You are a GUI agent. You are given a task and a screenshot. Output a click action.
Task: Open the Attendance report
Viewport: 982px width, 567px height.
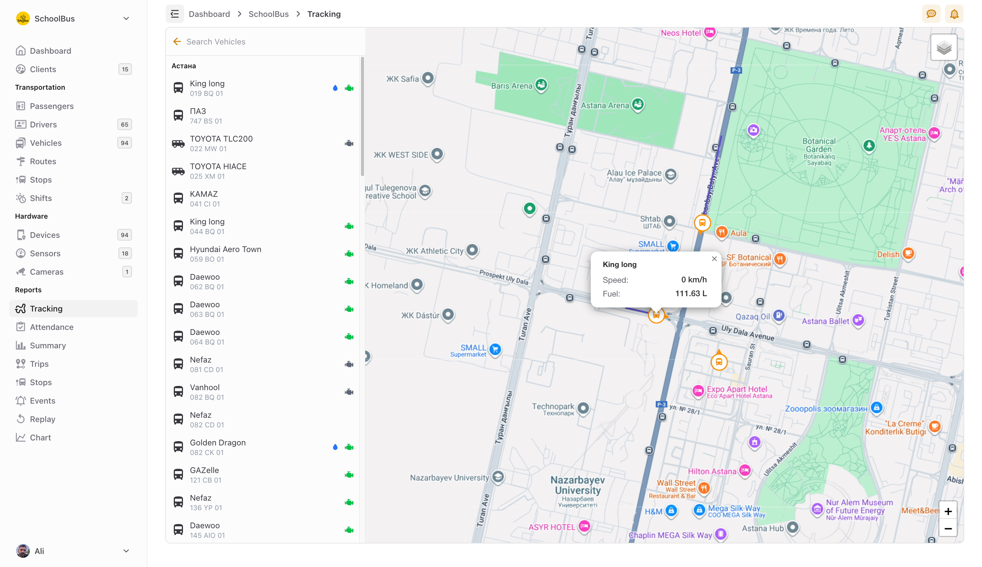[x=52, y=327]
